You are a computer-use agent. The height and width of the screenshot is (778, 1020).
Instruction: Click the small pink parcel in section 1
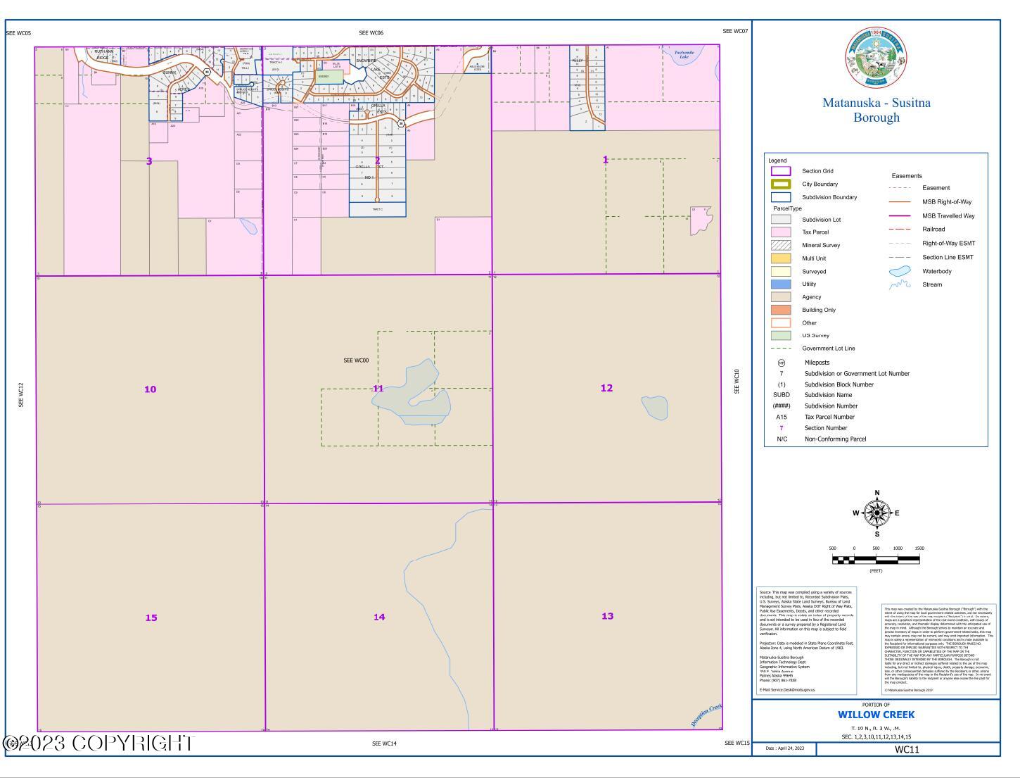click(x=701, y=220)
